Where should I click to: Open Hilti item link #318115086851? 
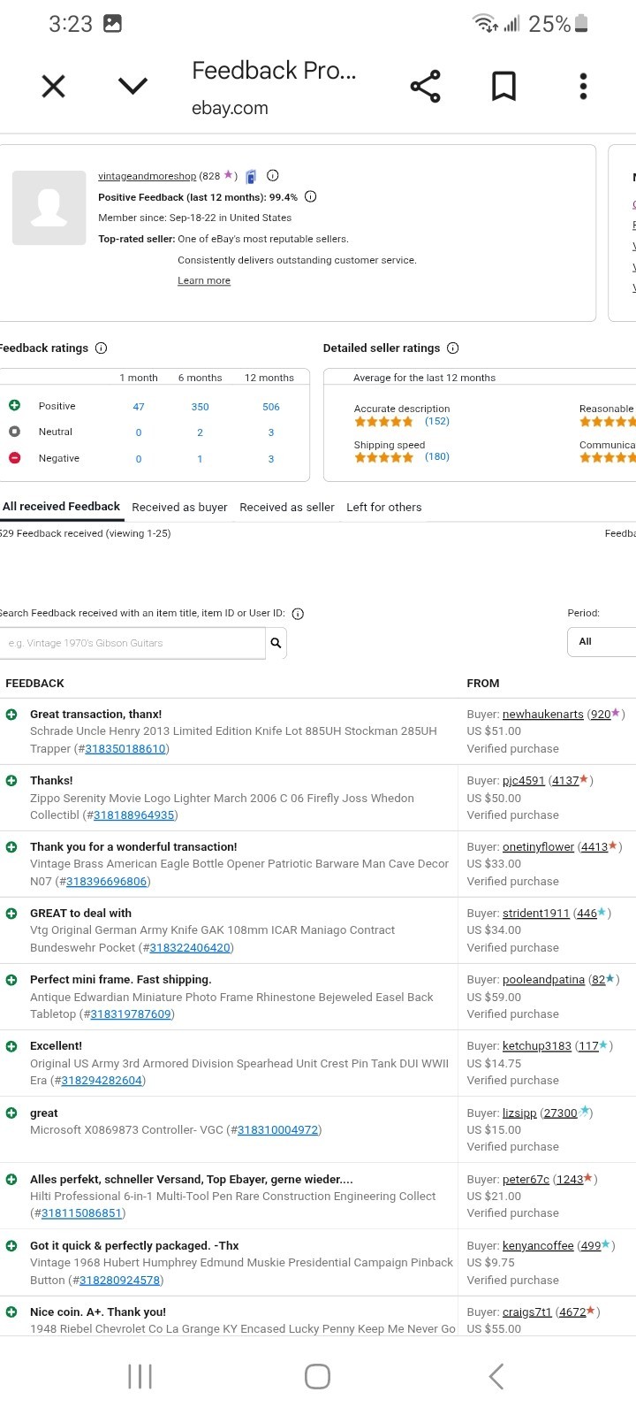pos(81,1213)
